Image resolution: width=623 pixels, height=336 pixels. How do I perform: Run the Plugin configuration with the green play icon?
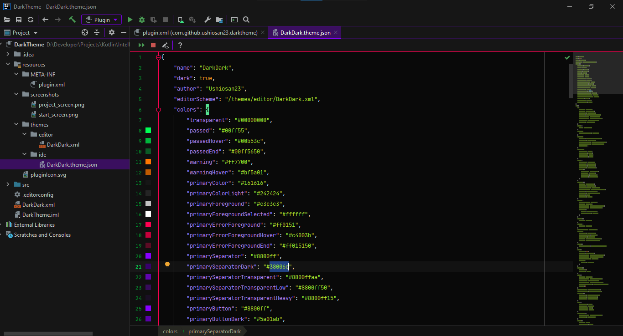pyautogui.click(x=130, y=20)
